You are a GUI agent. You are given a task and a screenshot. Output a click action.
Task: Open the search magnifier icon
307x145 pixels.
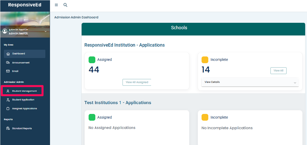point(65,5)
